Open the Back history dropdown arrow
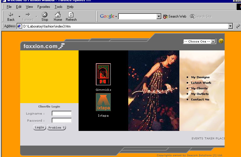The height and width of the screenshot is (157, 241). coord(19,16)
